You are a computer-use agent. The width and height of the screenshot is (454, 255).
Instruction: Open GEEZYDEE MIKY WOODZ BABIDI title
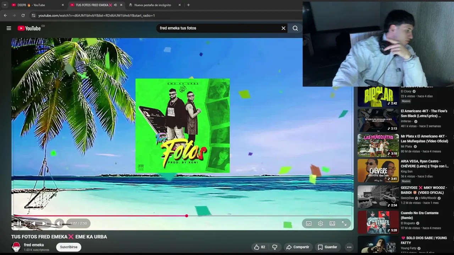point(424,190)
